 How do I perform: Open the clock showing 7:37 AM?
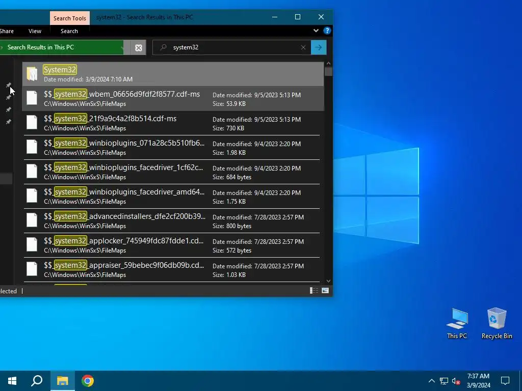click(478, 381)
